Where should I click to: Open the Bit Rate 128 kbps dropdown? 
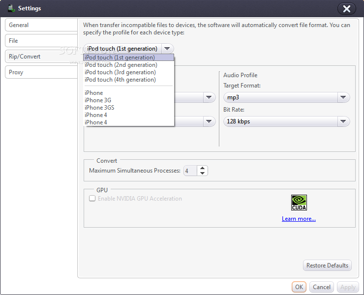coord(286,121)
